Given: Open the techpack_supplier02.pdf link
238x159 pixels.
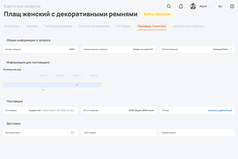Looking at the screenshot, I should (x=220, y=111).
